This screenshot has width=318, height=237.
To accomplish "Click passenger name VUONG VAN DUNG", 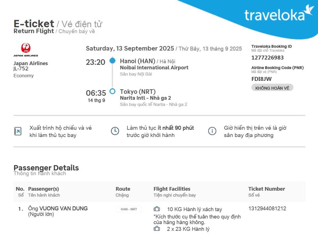I will point(63,208).
